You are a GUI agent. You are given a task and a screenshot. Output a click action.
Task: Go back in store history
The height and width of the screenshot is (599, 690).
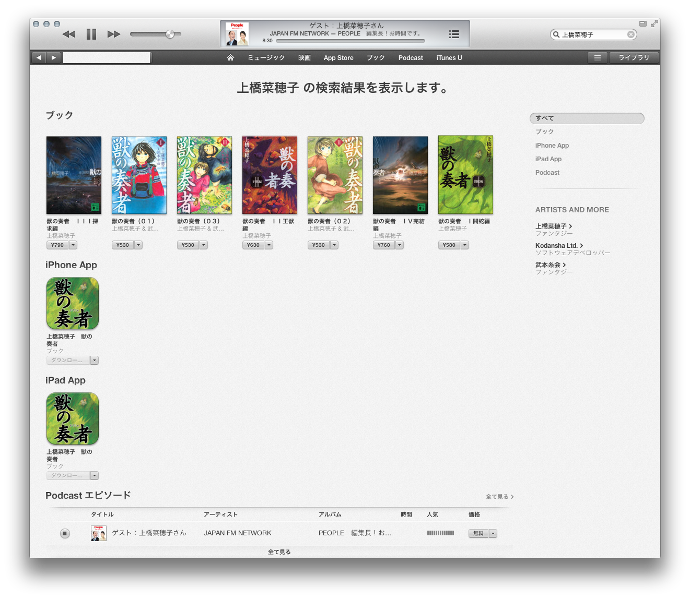click(x=39, y=57)
